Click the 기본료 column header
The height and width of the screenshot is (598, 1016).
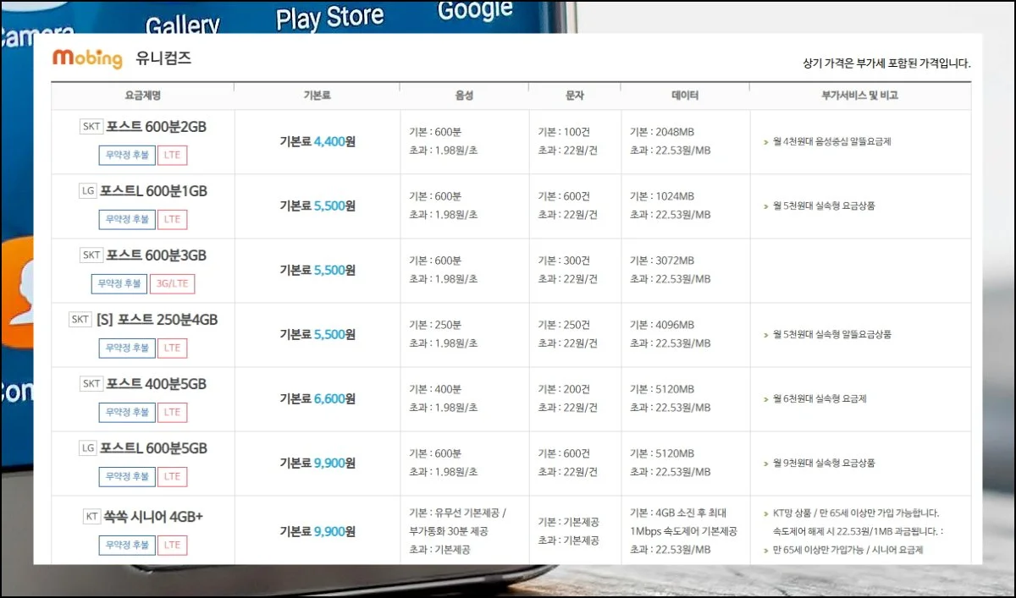click(x=316, y=96)
